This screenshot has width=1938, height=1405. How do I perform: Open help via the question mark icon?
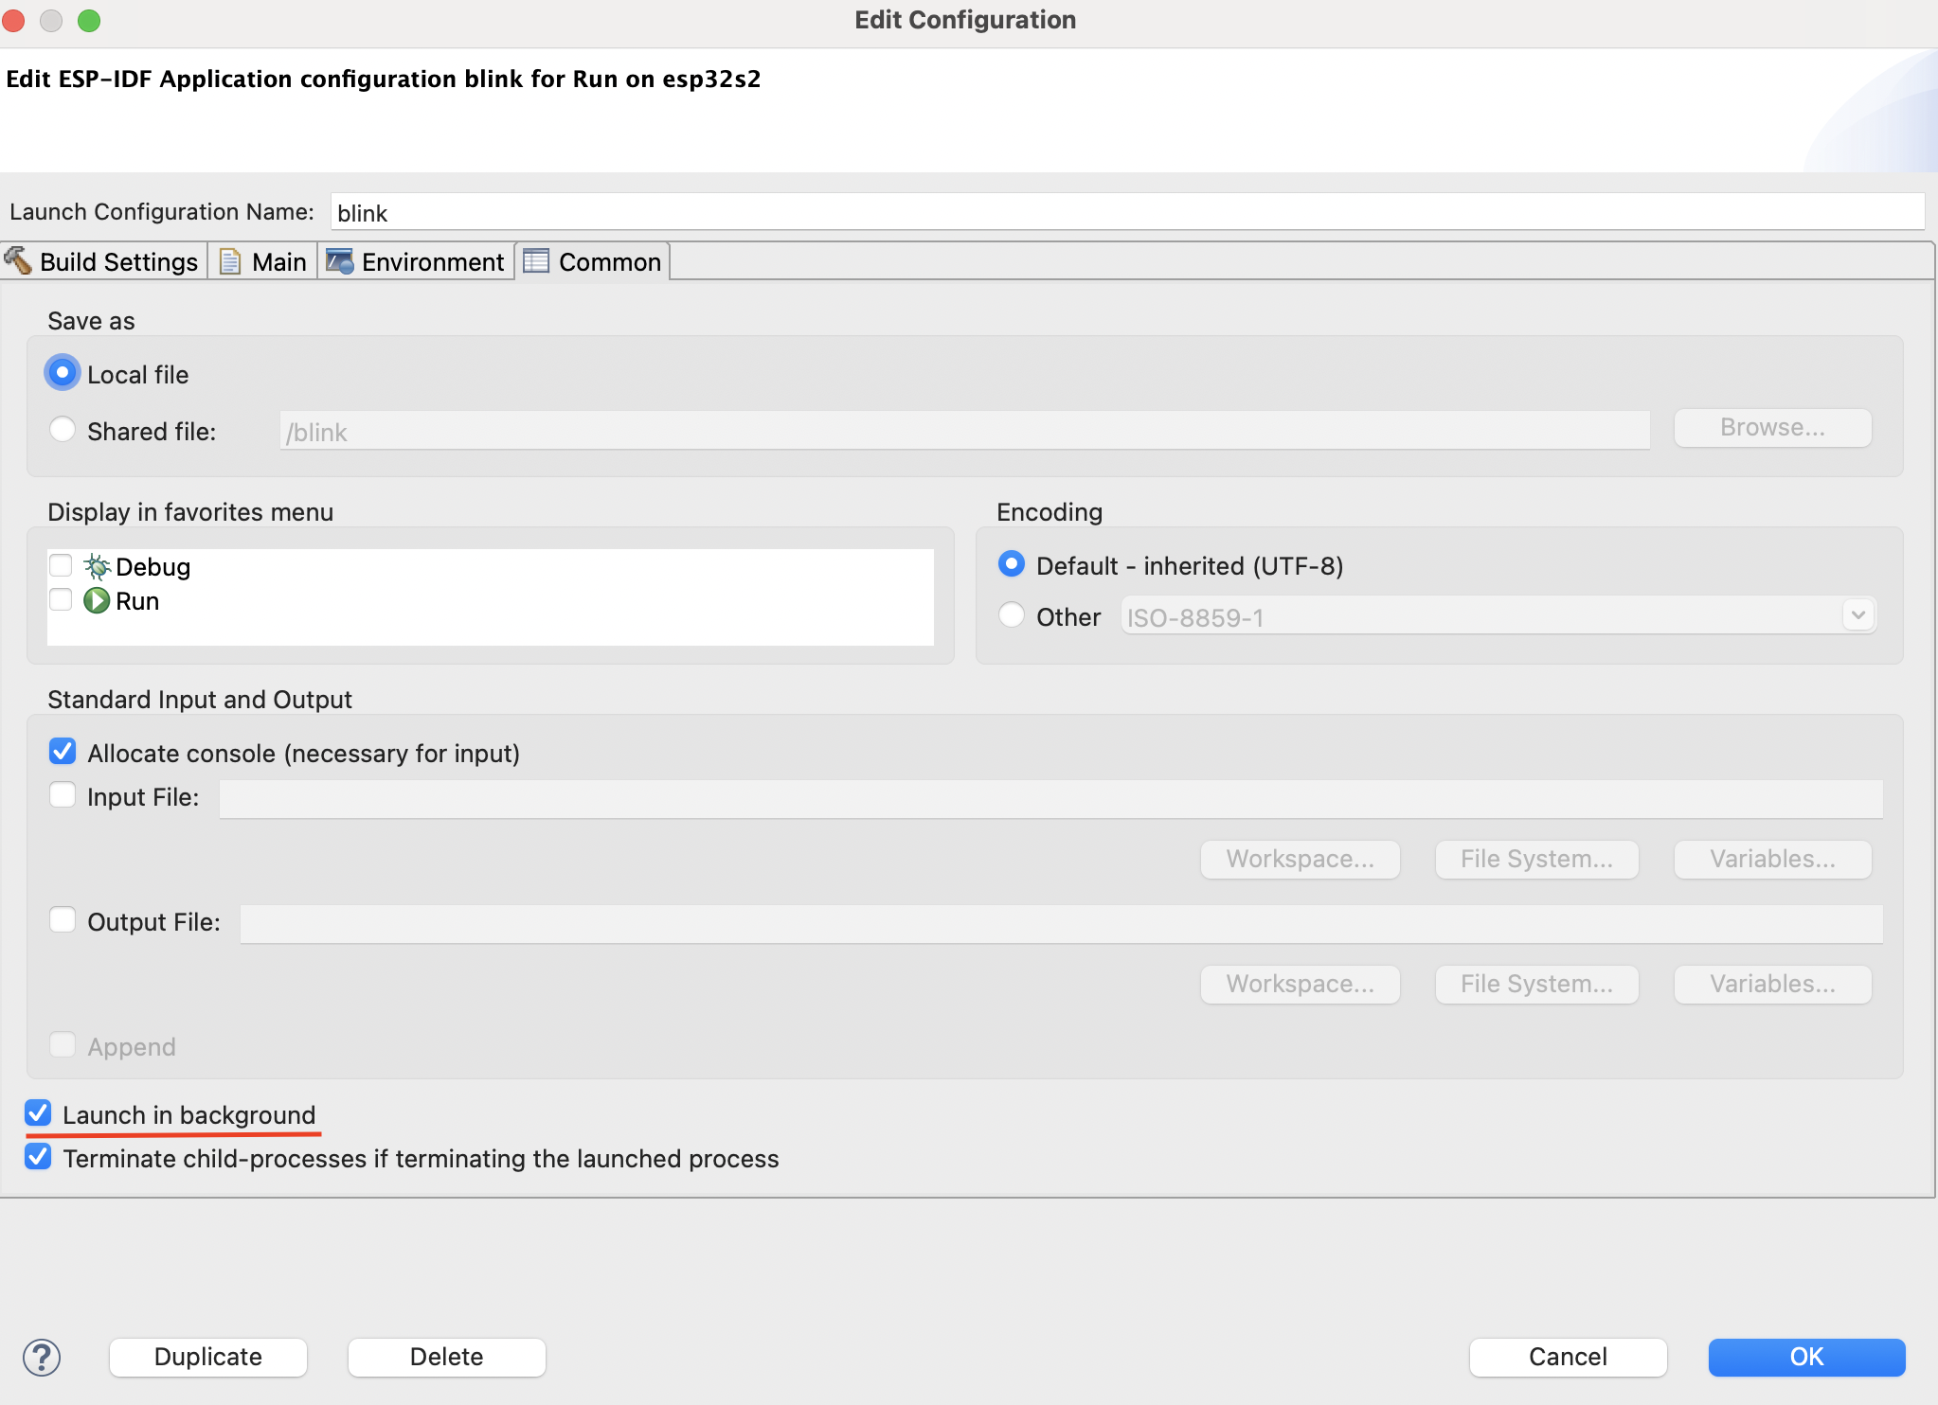click(43, 1357)
